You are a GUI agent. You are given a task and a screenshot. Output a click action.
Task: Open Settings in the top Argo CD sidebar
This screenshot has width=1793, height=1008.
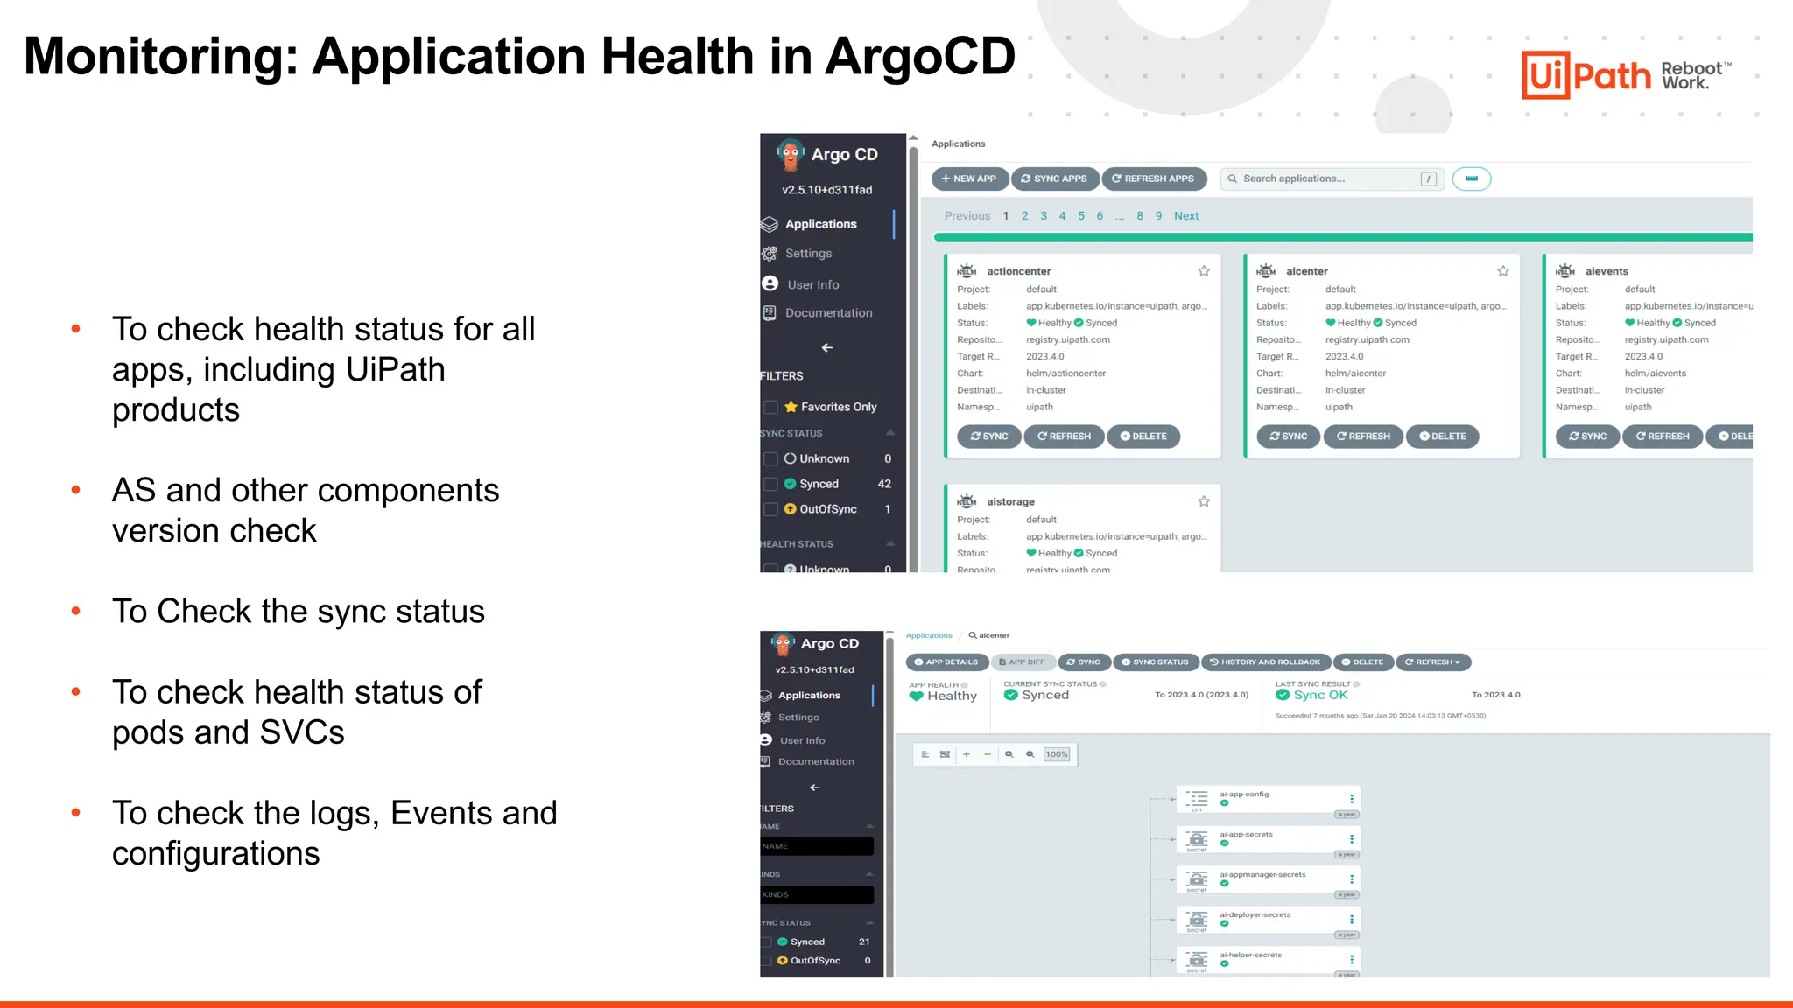[808, 254]
